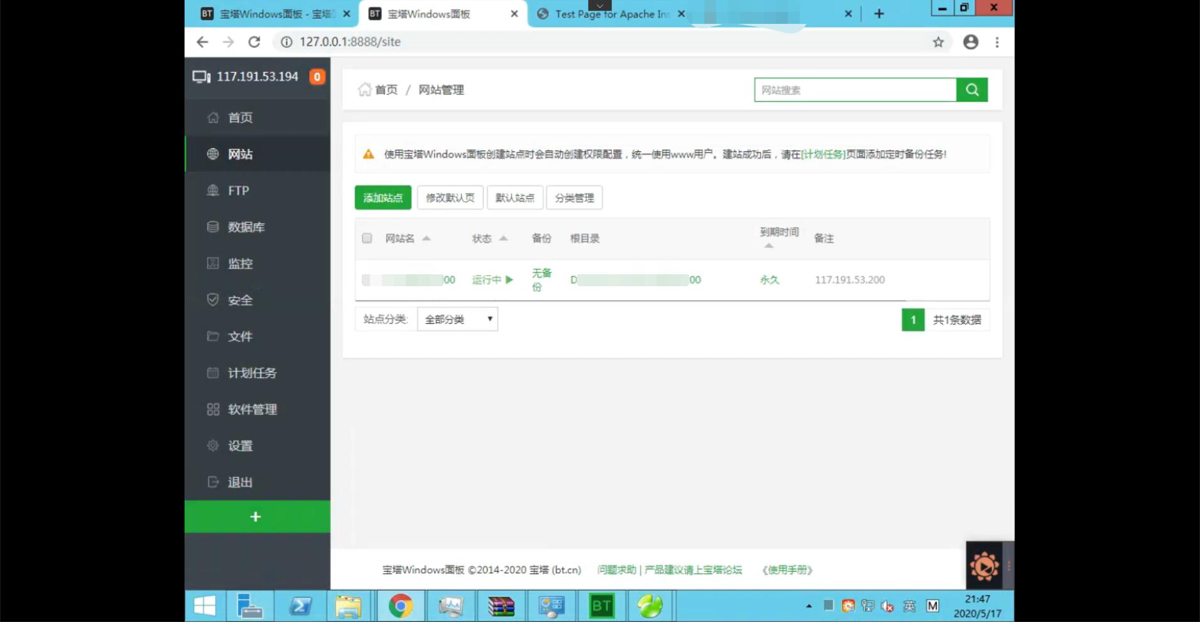
Task: Close the Test Page for Apache tab
Action: coord(681,14)
